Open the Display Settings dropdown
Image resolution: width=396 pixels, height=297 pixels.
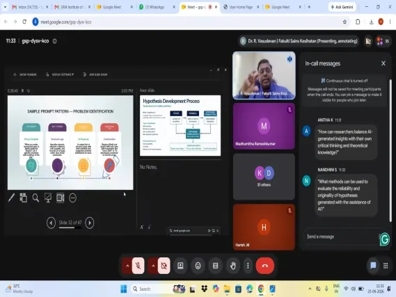[x=60, y=74]
